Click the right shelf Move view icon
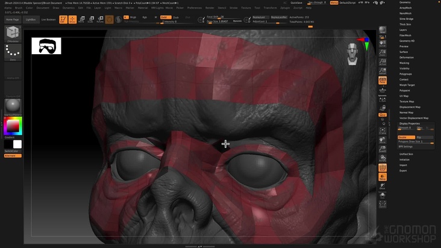 383,140
